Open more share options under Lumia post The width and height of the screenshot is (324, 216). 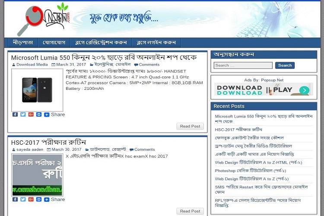coord(47,114)
